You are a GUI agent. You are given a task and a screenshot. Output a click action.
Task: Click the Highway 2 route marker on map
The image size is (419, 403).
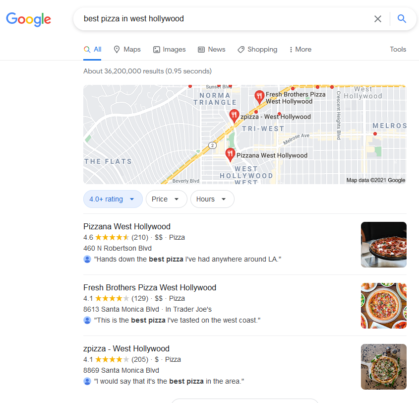[212, 145]
